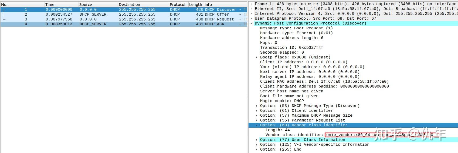Expand Bootp flags field
Screen dimensions: 458x153
pyautogui.click(x=257, y=57)
